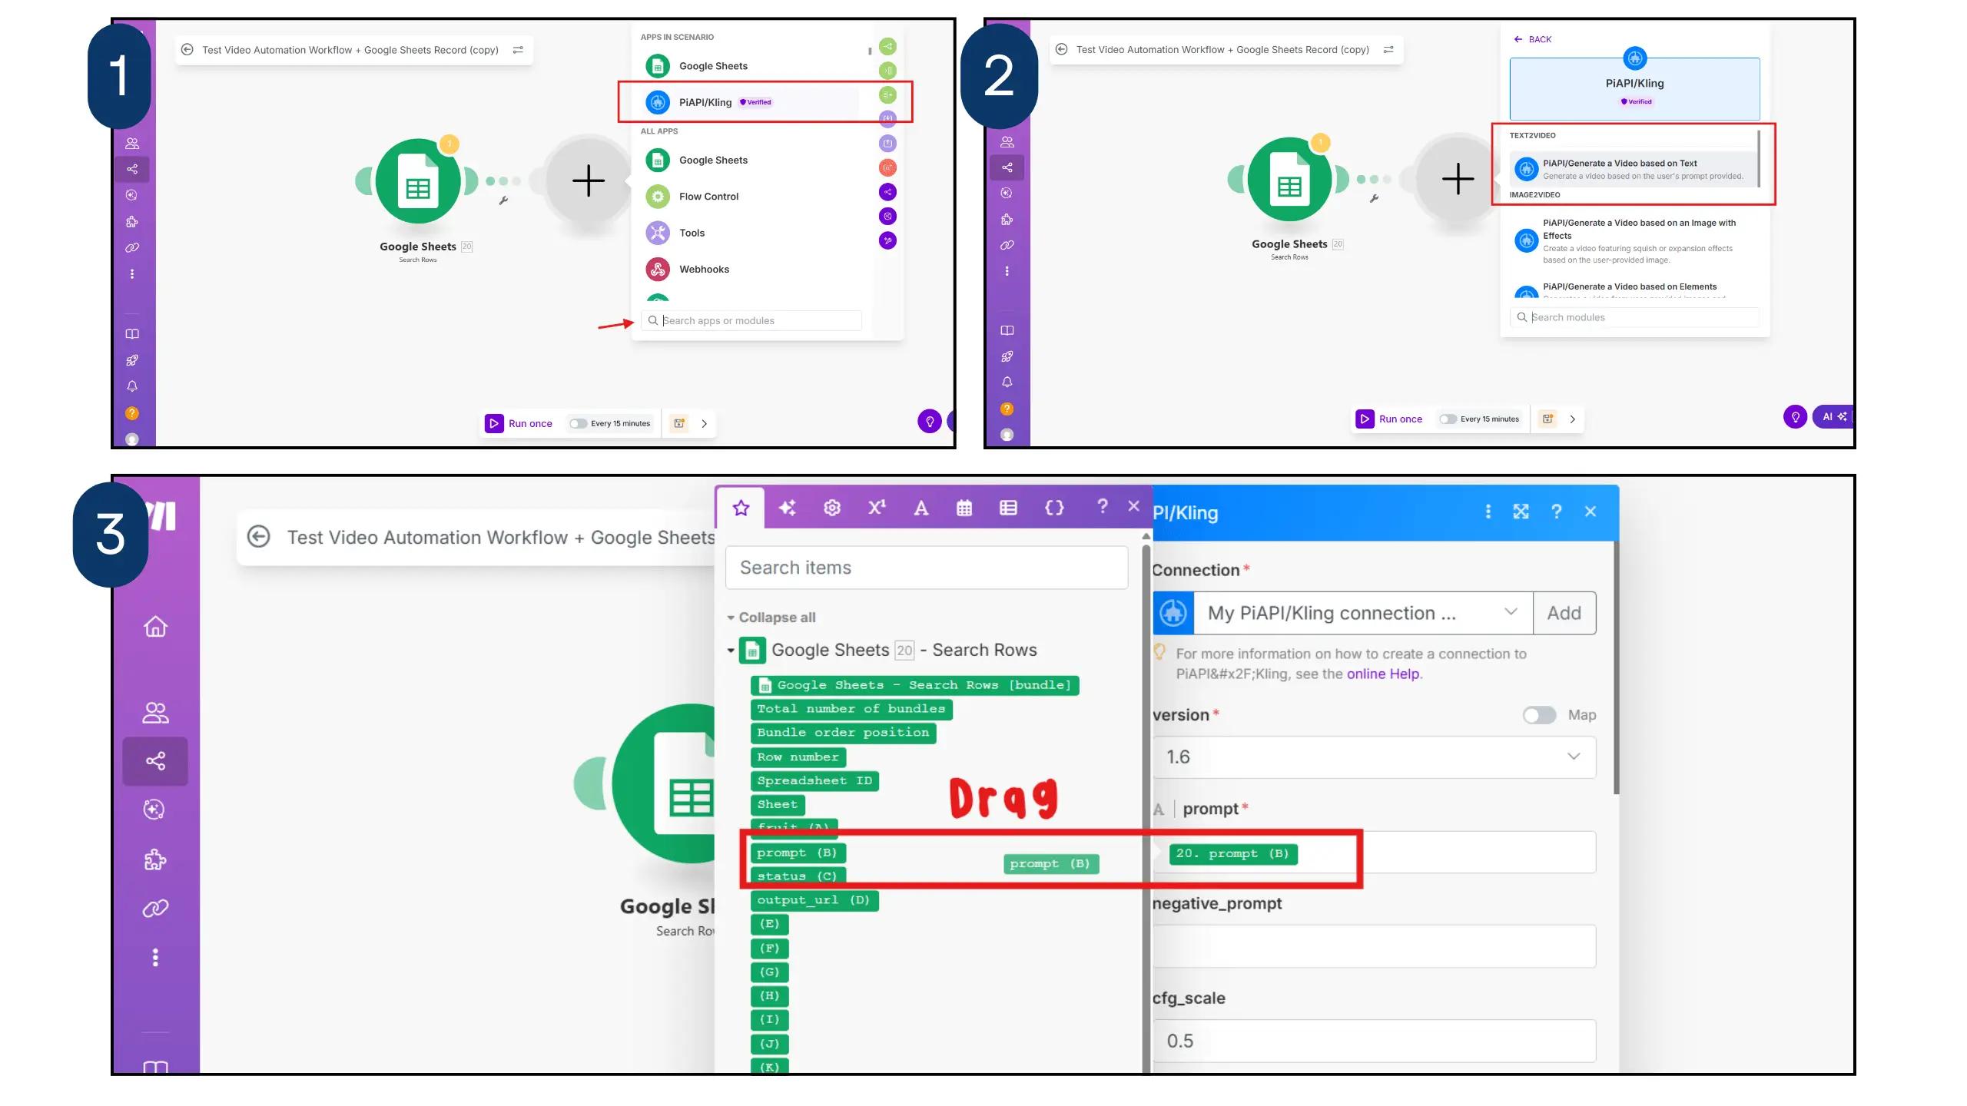
Task: Click the question mark help in the mapping panel
Action: click(x=1103, y=506)
